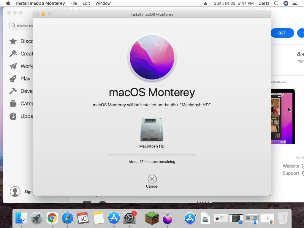Open the Apple menu
The width and height of the screenshot is (304, 228).
(8, 3)
